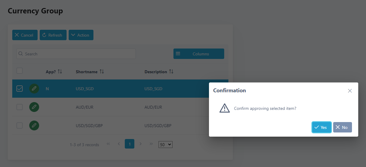Open the Action dropdown menu

point(81,35)
